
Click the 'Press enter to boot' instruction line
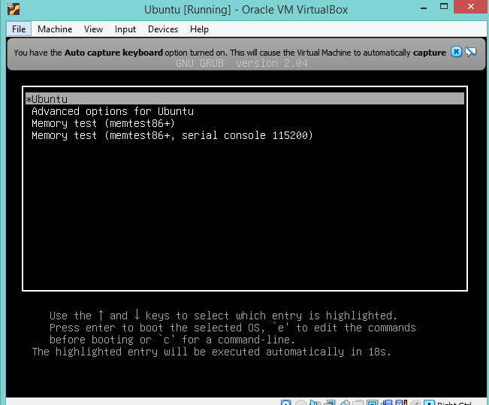[233, 328]
